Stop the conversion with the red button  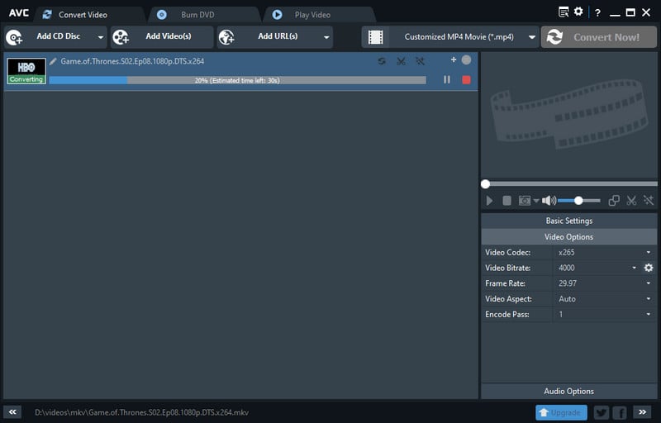pyautogui.click(x=466, y=79)
